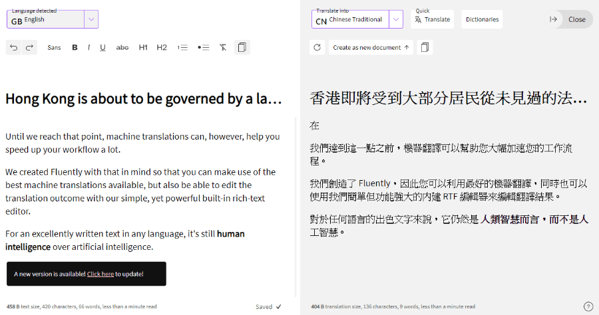This screenshot has width=599, height=315.
Task: Click the translated Chinese title heading
Action: (449, 99)
